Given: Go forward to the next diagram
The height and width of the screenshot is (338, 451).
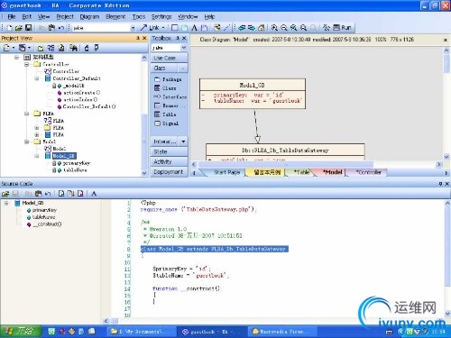Looking at the screenshot, I should point(252,28).
